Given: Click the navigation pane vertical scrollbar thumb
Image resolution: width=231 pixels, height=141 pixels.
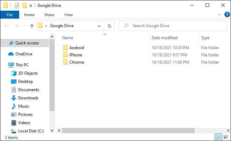Looking at the screenshot, I should click(52, 75).
